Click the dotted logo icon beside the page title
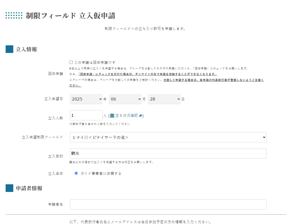Screen dimensions: 289x224 (x=14, y=16)
